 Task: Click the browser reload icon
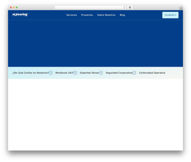point(124,7)
